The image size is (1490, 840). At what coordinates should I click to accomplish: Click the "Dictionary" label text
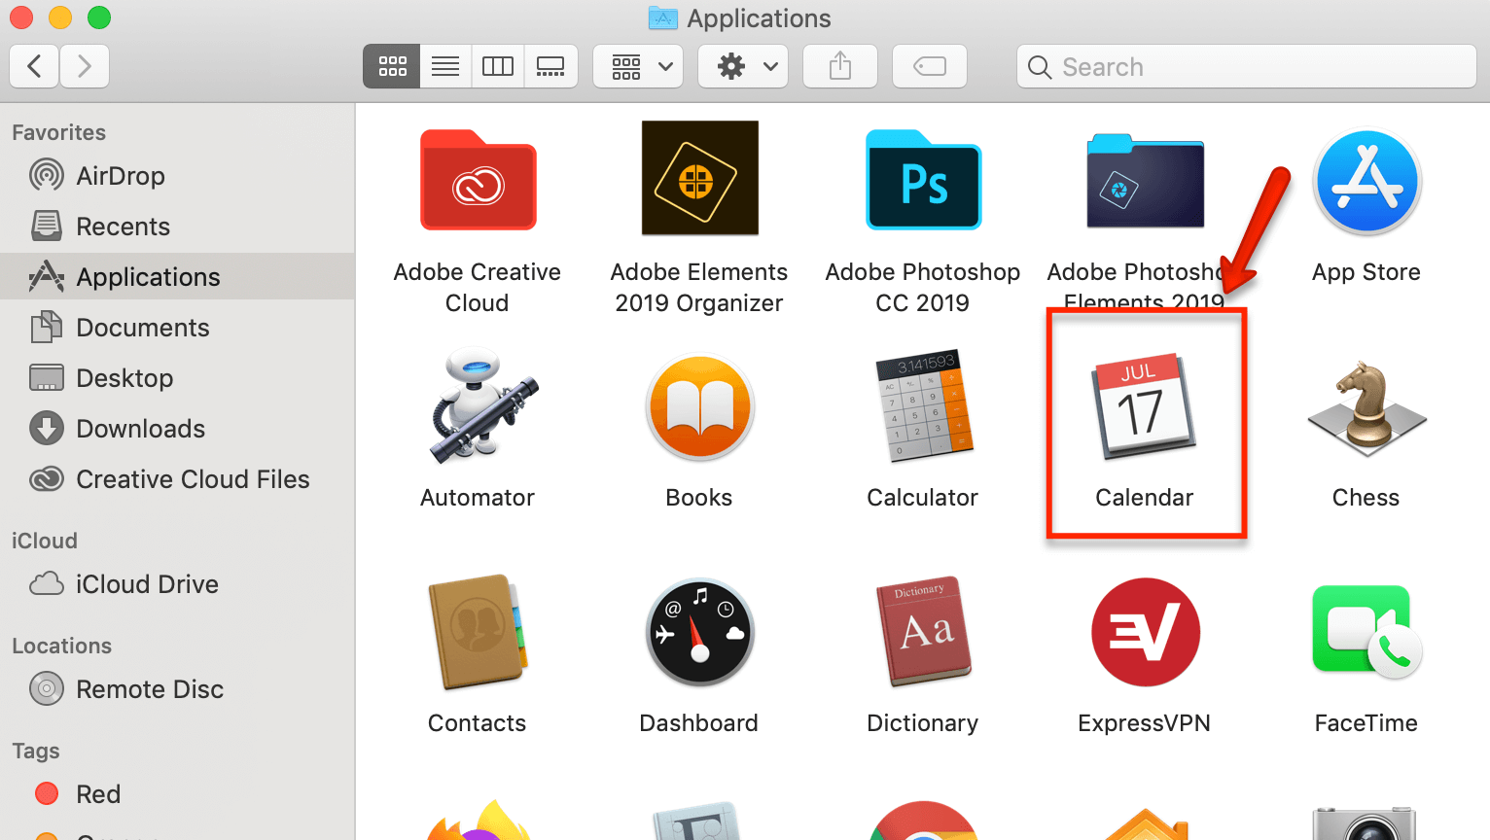[x=923, y=723]
